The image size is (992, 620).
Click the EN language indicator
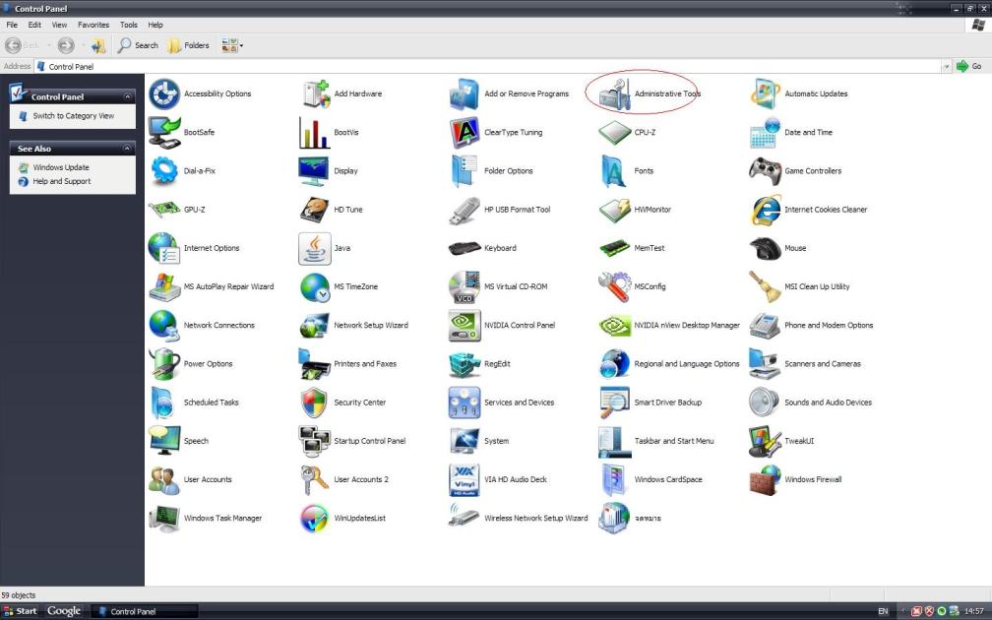pos(883,611)
